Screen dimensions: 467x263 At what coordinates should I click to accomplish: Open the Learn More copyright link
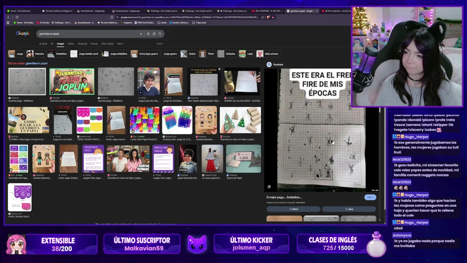point(300,202)
